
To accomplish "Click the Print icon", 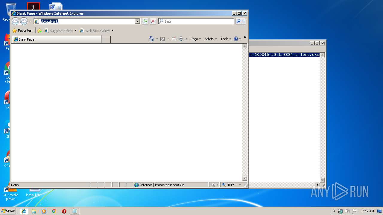I will click(181, 39).
